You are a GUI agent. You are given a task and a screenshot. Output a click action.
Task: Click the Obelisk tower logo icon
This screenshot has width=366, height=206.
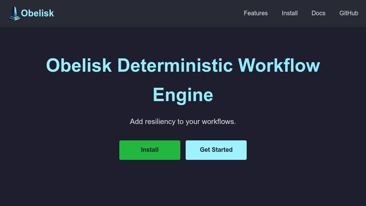(14, 14)
